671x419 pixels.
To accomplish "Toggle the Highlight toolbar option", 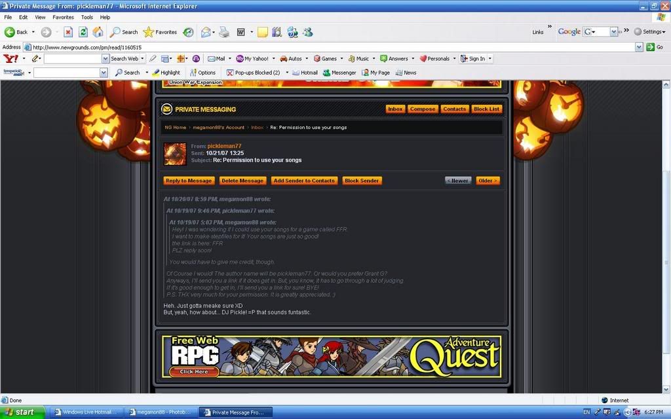I will click(x=166, y=73).
